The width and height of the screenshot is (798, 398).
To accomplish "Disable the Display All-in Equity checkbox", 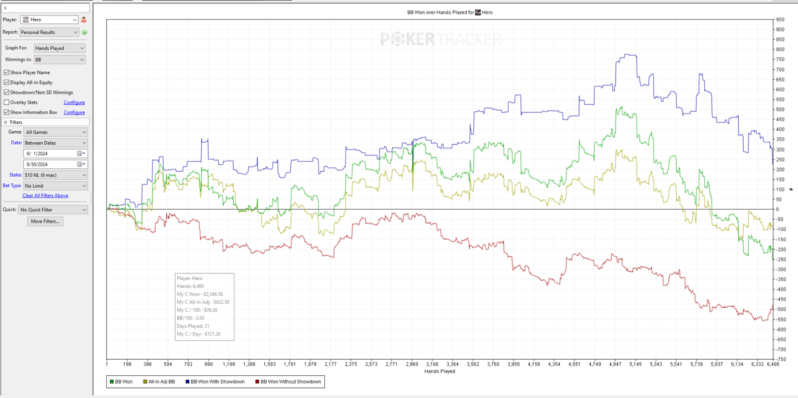I will pyautogui.click(x=7, y=82).
